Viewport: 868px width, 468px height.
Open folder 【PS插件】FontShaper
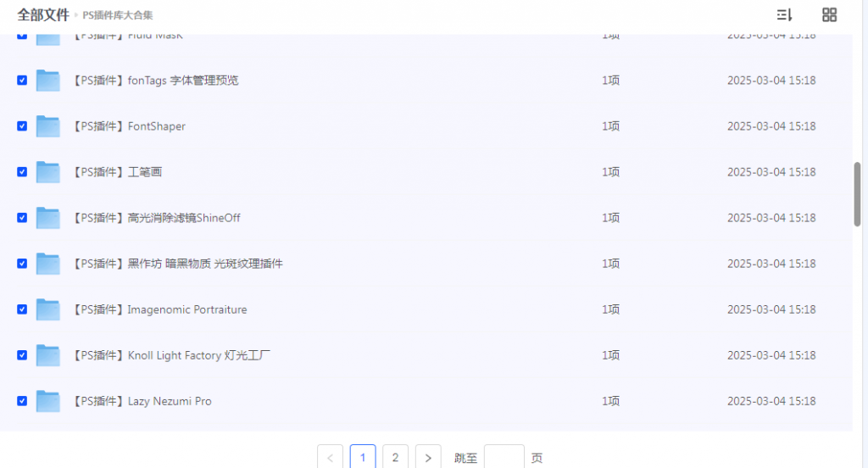point(129,126)
